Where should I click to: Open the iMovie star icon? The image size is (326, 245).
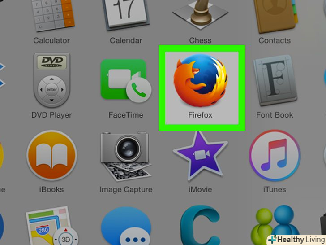[200, 156]
